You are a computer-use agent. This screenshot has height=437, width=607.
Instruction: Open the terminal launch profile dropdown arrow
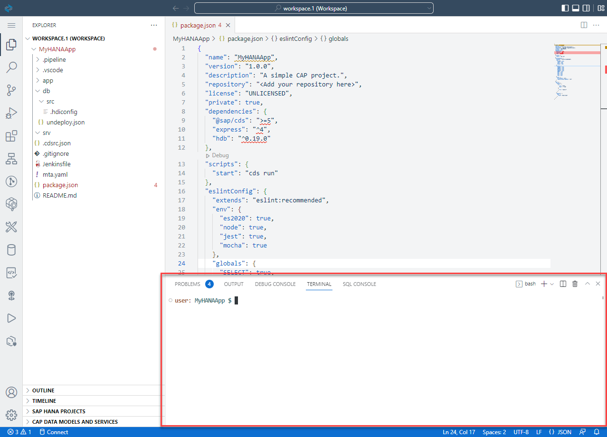click(x=552, y=284)
